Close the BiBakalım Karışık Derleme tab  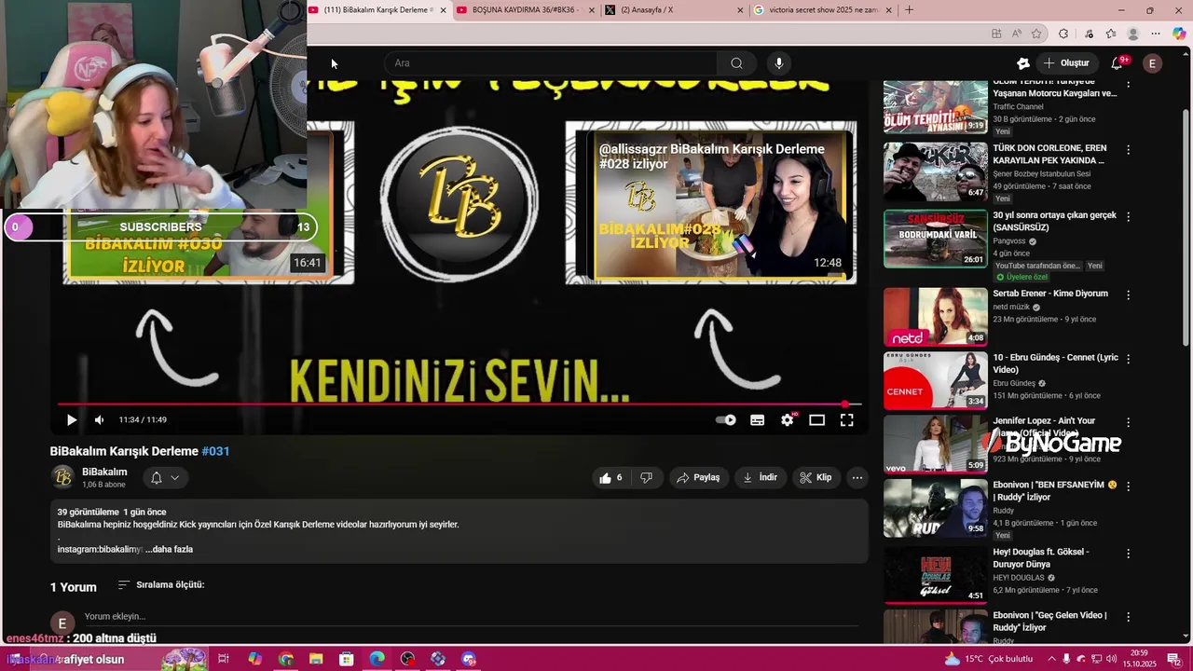tap(443, 10)
